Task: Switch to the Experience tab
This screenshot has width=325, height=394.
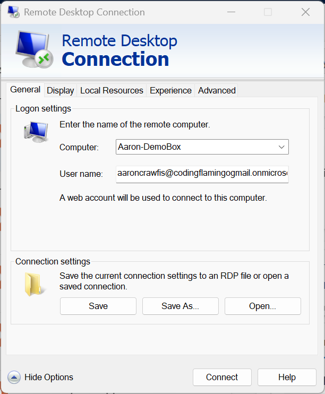Action: coord(170,90)
